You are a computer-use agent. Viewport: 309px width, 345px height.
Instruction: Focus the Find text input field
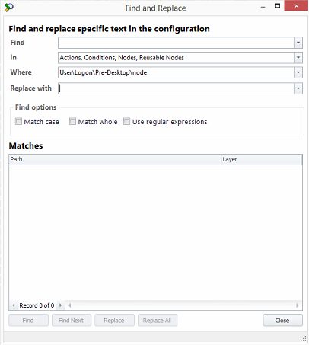pyautogui.click(x=176, y=43)
